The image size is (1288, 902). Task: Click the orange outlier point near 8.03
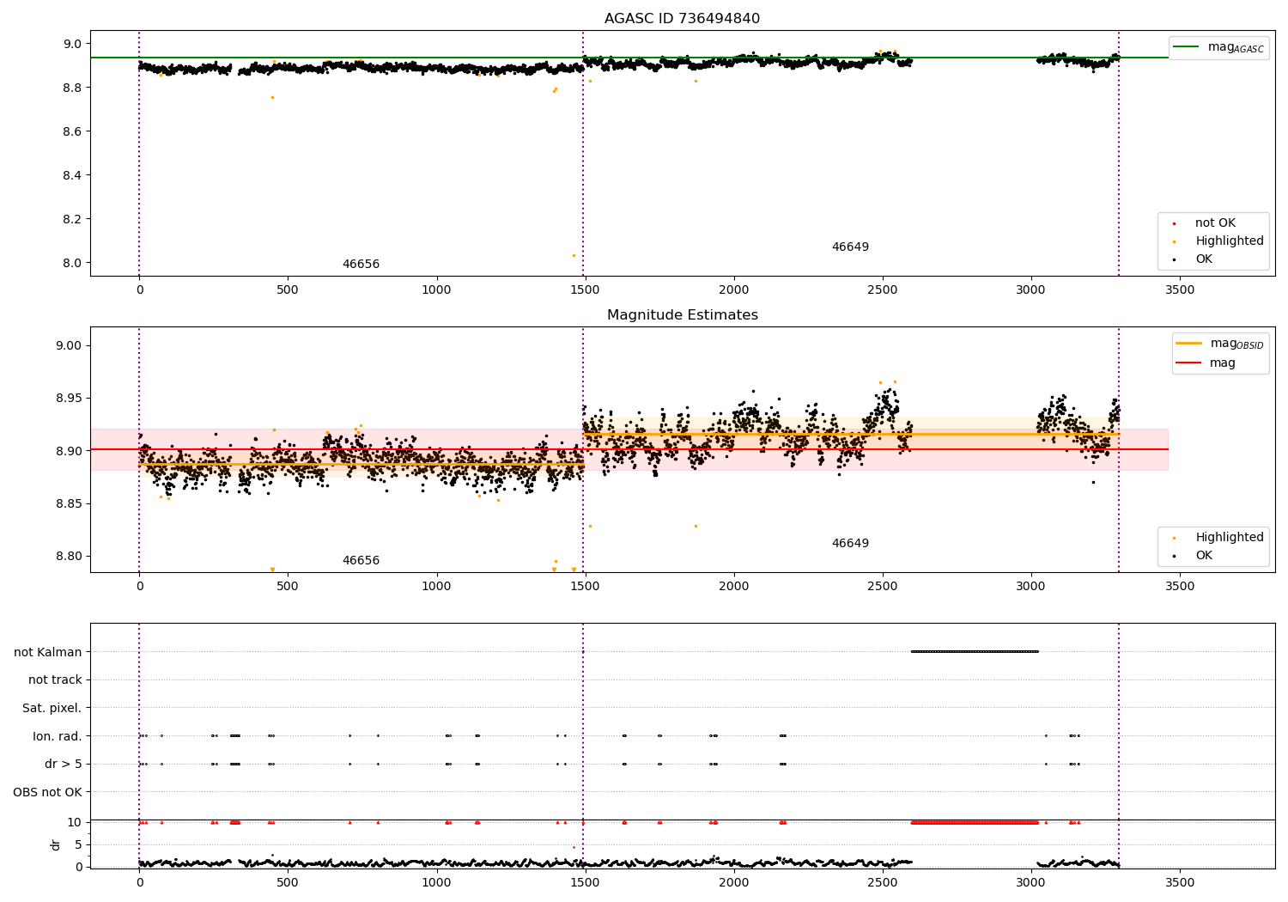(x=574, y=255)
